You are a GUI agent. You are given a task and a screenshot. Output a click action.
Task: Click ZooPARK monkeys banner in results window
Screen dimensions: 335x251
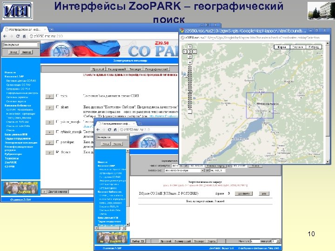113,238
